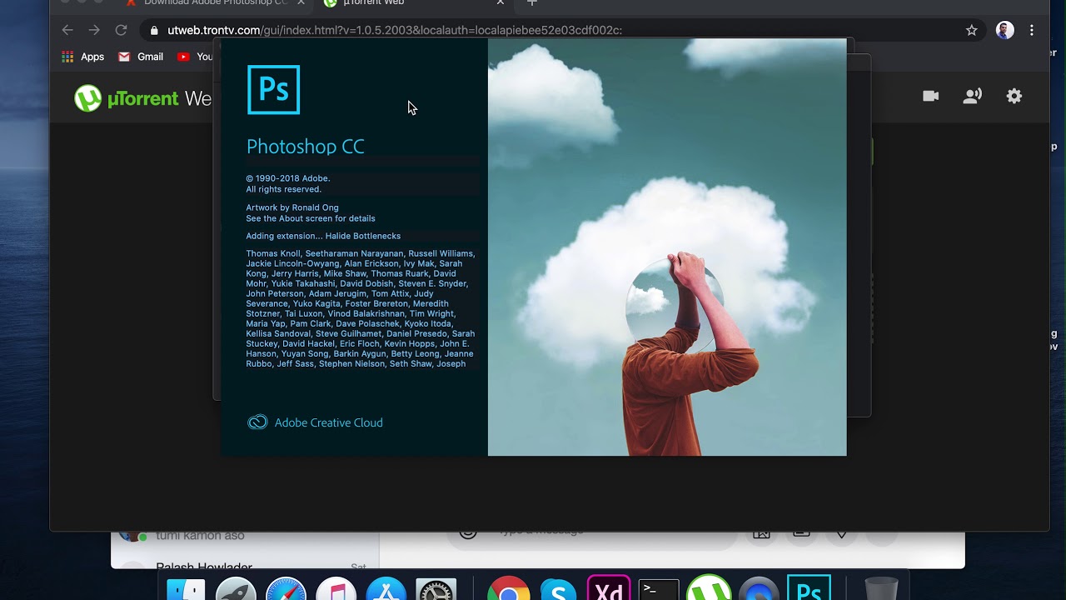Click "Adding extension... Halide Bottlenecks" status text
This screenshot has width=1066, height=600.
323,236
